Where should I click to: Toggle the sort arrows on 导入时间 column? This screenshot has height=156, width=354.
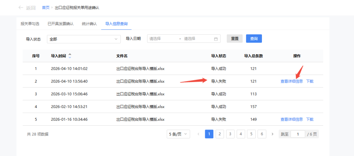[x=70, y=56]
